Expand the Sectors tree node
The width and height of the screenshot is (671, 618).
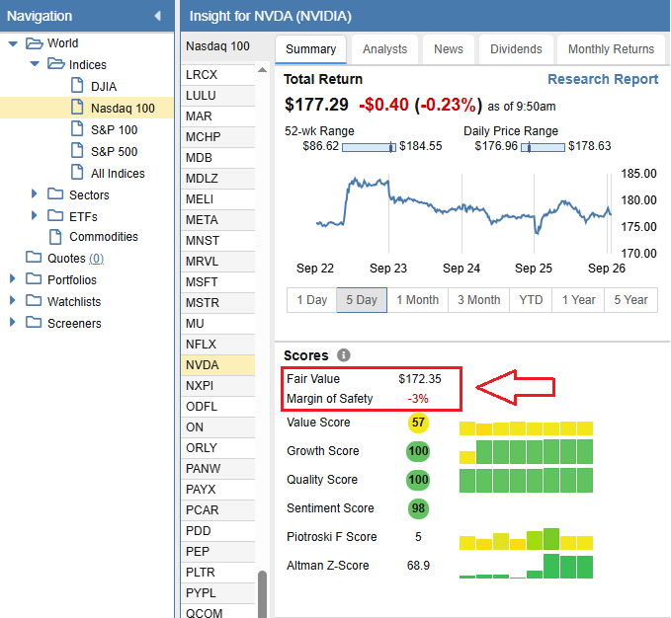pyautogui.click(x=35, y=194)
